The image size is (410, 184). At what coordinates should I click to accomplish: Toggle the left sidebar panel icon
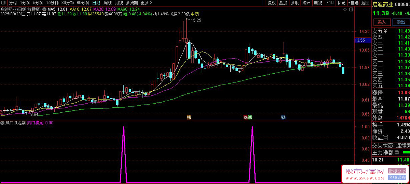(3, 3)
